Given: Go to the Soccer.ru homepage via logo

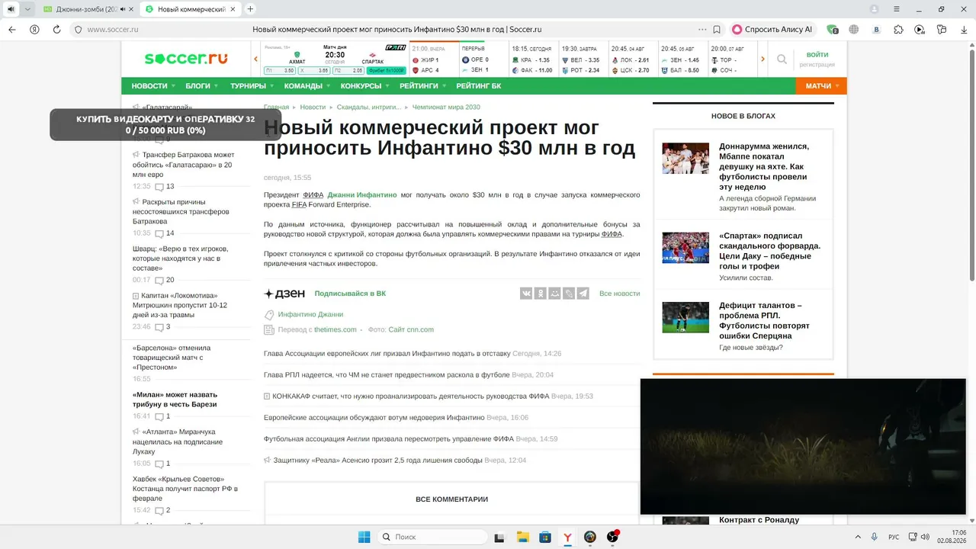Looking at the screenshot, I should click(186, 59).
